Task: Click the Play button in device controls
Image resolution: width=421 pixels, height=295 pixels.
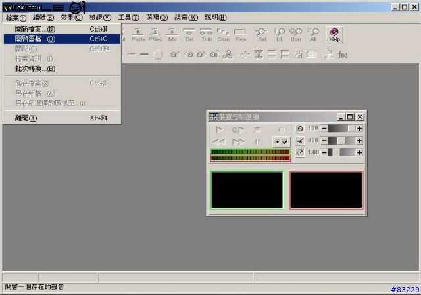Action: (x=219, y=130)
